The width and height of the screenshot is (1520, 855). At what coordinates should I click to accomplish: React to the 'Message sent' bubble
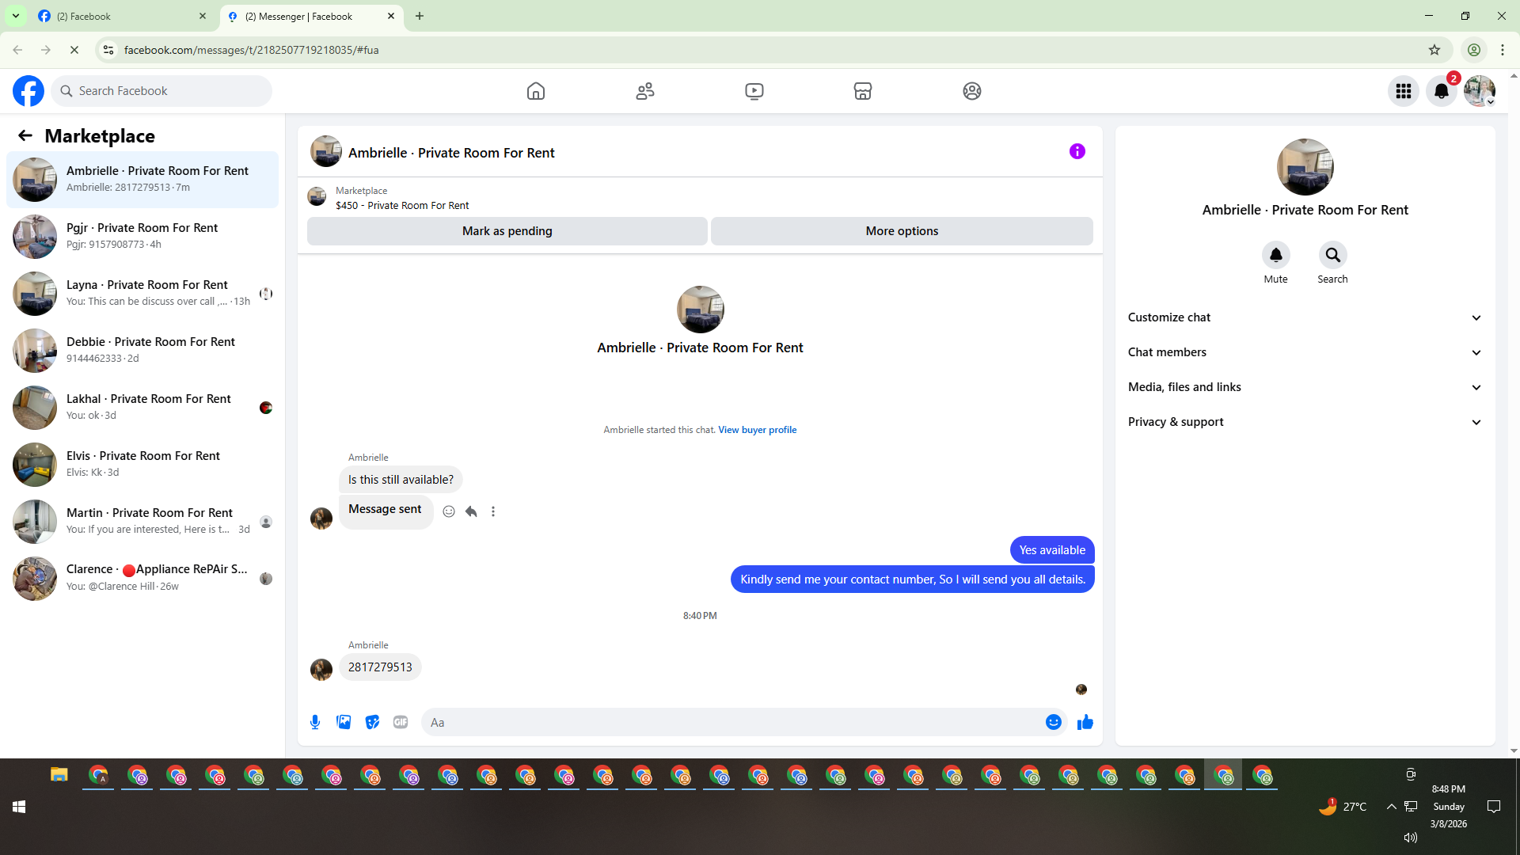(449, 511)
